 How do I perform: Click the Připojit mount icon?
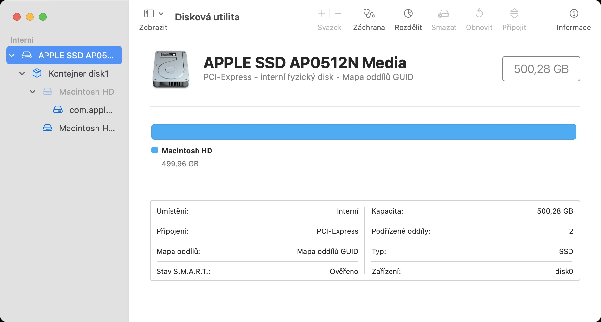514,14
